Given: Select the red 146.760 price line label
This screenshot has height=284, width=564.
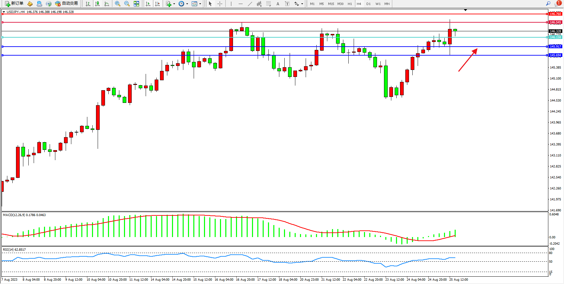Looking at the screenshot, I should point(555,14).
